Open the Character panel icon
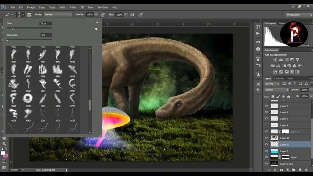The height and width of the screenshot is (176, 313). 258,84
